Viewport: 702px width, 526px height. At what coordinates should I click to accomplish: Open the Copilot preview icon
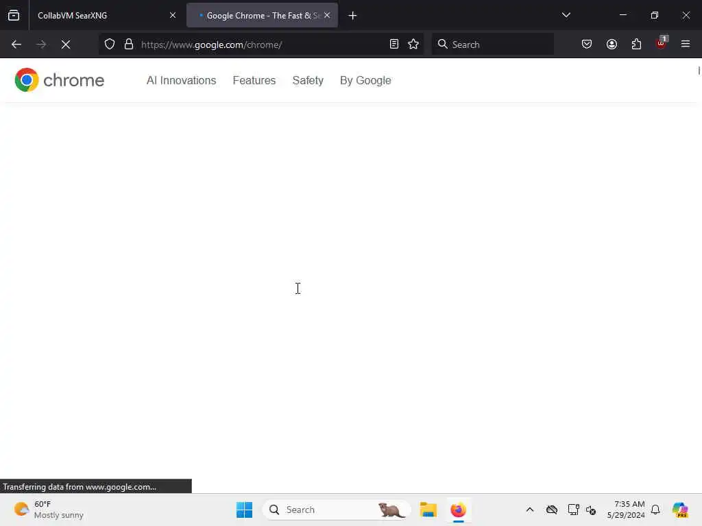(680, 510)
